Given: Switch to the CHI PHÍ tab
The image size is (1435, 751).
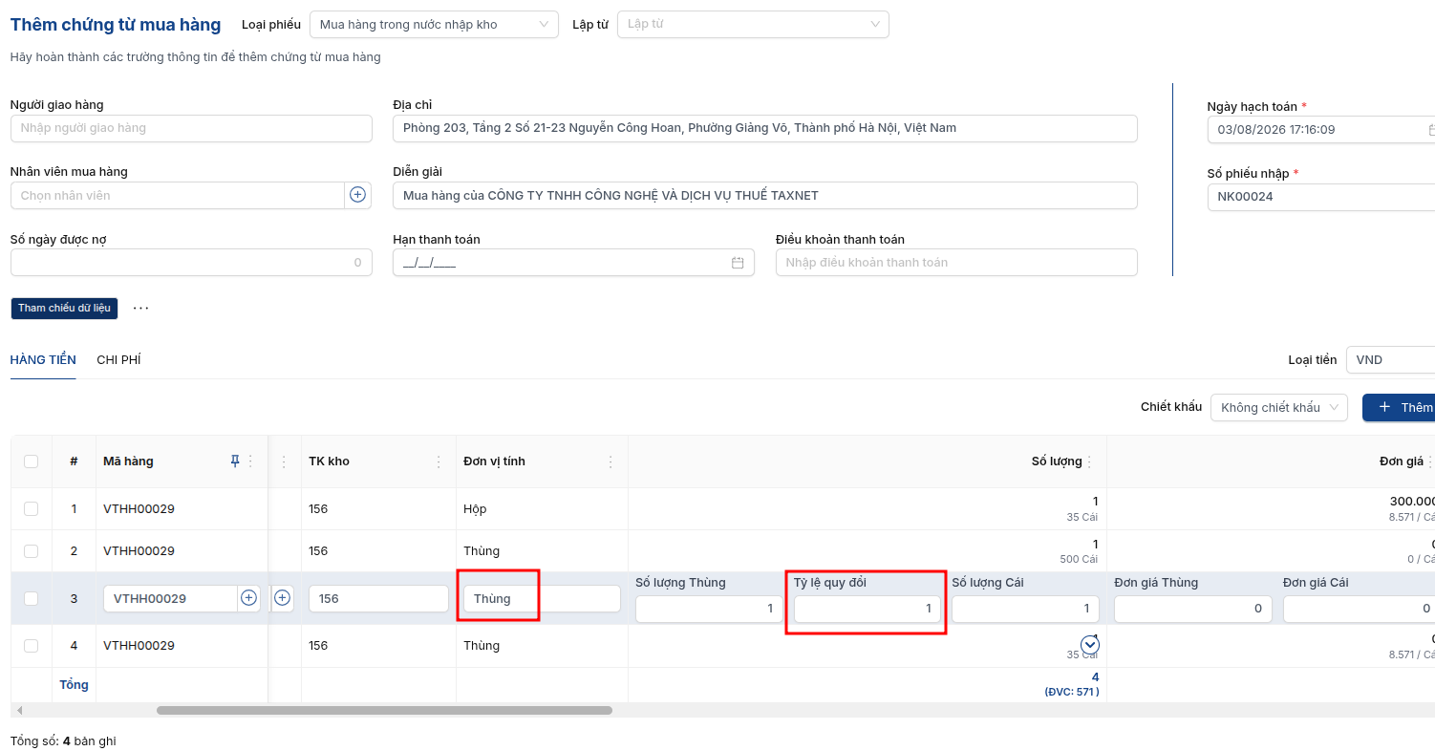Looking at the screenshot, I should point(118,360).
